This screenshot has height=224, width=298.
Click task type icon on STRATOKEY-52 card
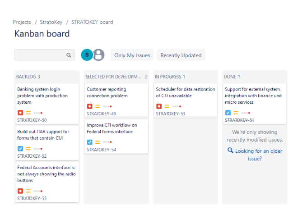[x=20, y=149]
